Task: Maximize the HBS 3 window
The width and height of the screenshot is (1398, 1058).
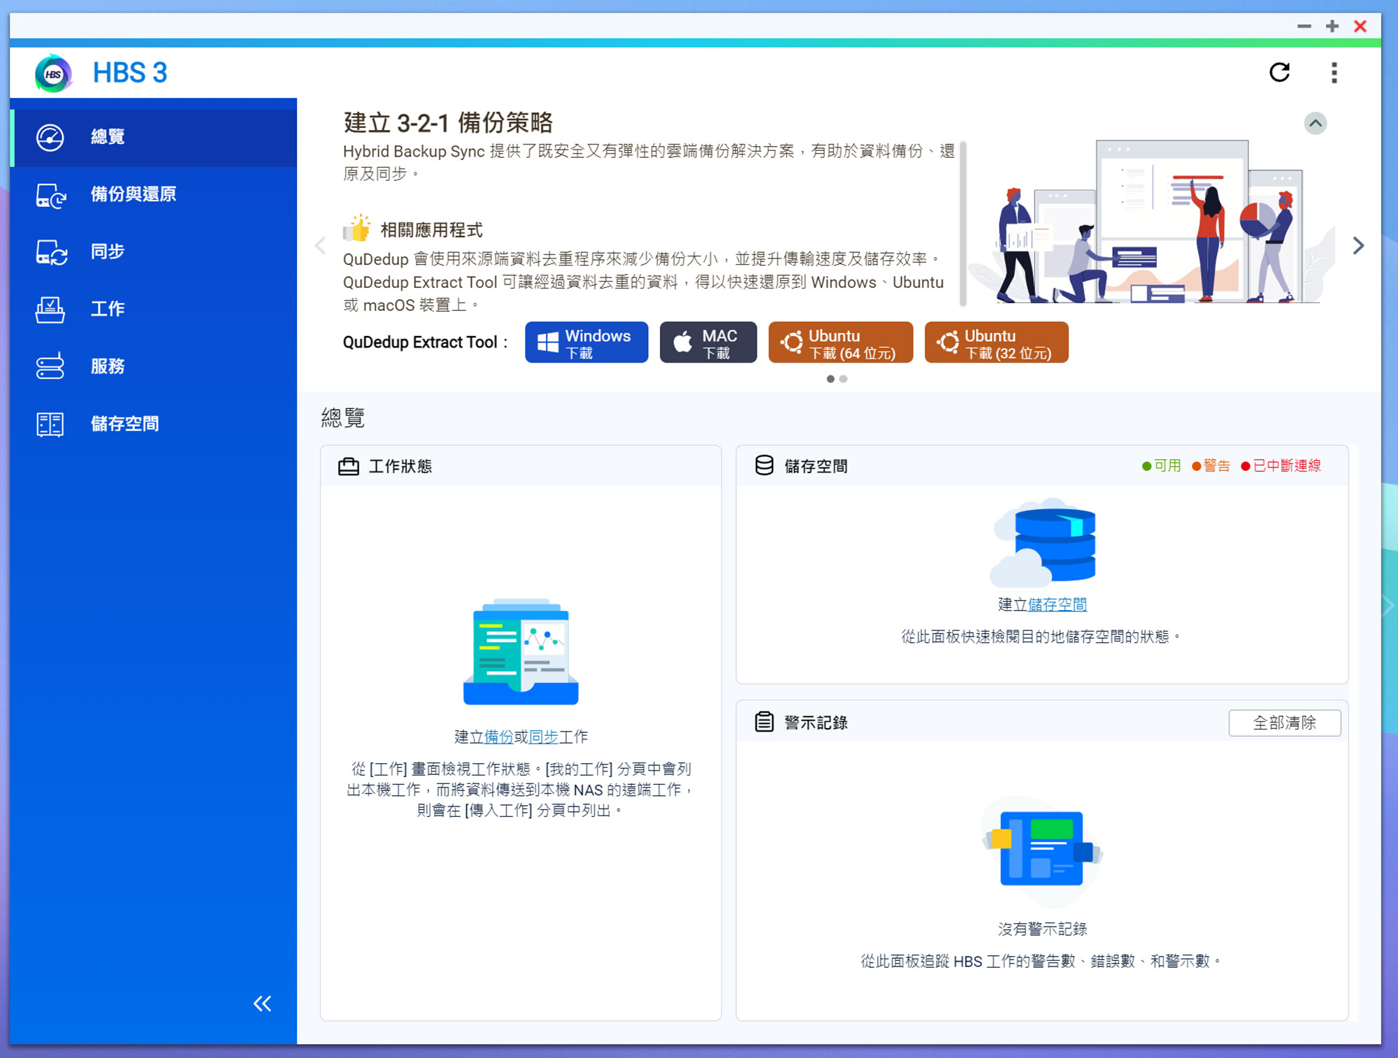Action: point(1332,27)
